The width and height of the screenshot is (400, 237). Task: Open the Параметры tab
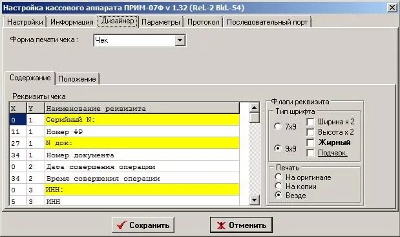(x=161, y=22)
